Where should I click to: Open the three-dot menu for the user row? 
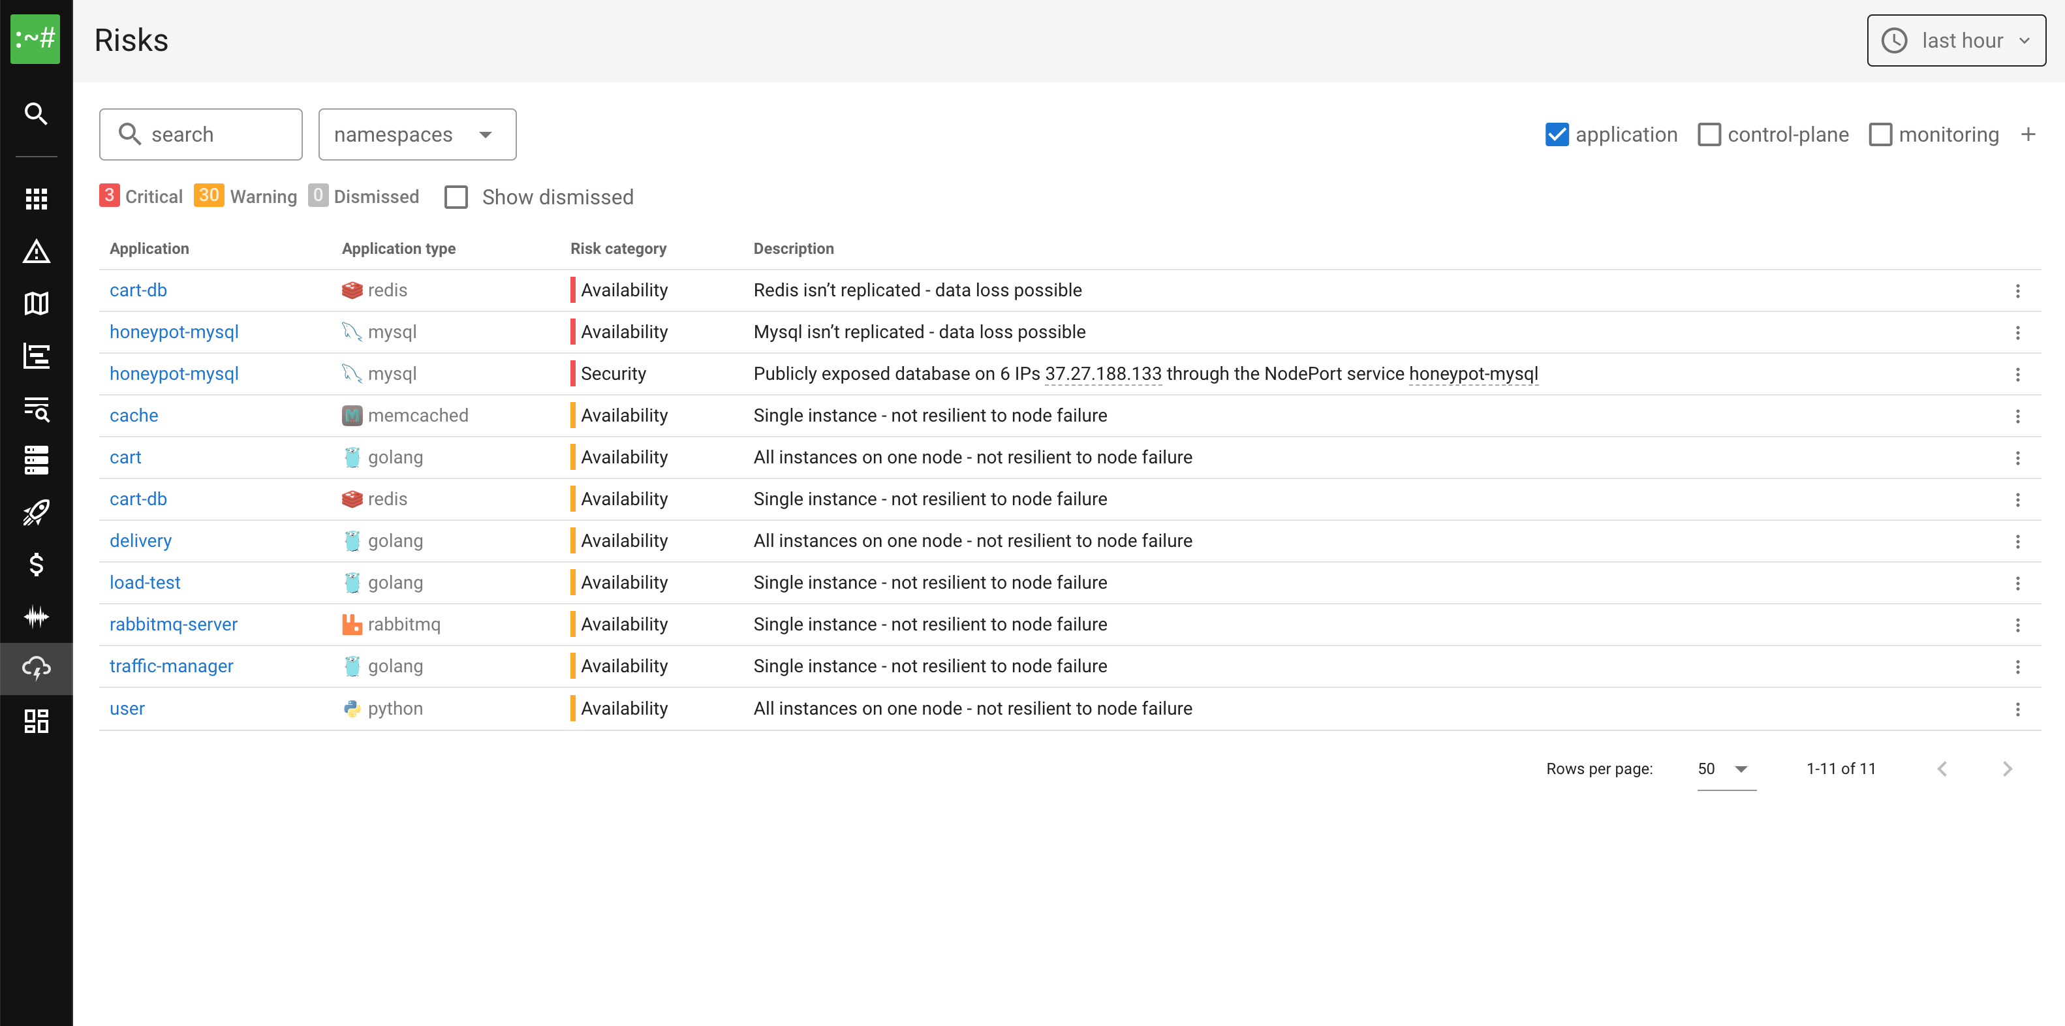tap(2017, 709)
